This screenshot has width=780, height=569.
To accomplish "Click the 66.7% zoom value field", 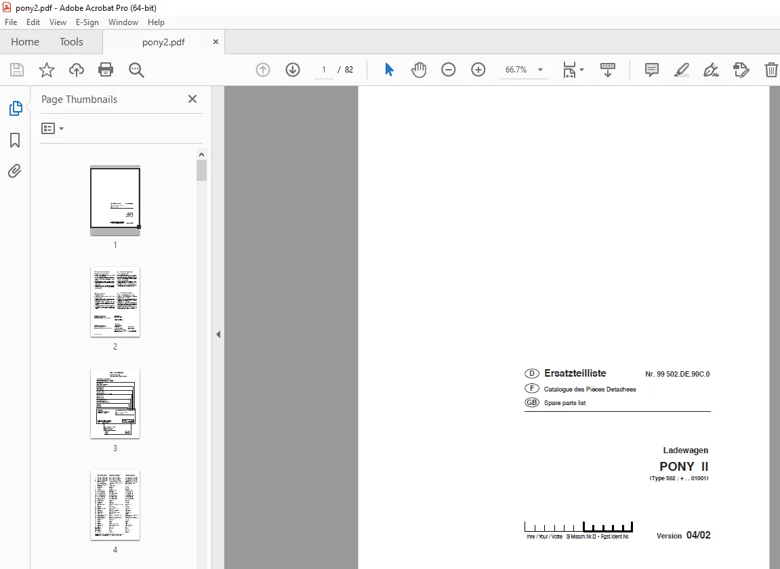I will (516, 70).
